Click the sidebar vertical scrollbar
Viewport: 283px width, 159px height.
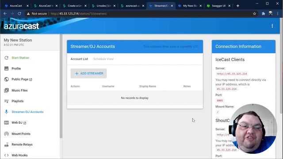(x=61, y=86)
